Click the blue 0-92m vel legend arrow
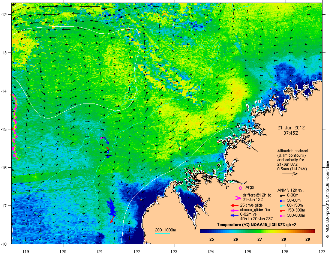This screenshot has height=255, width=330. point(234,216)
